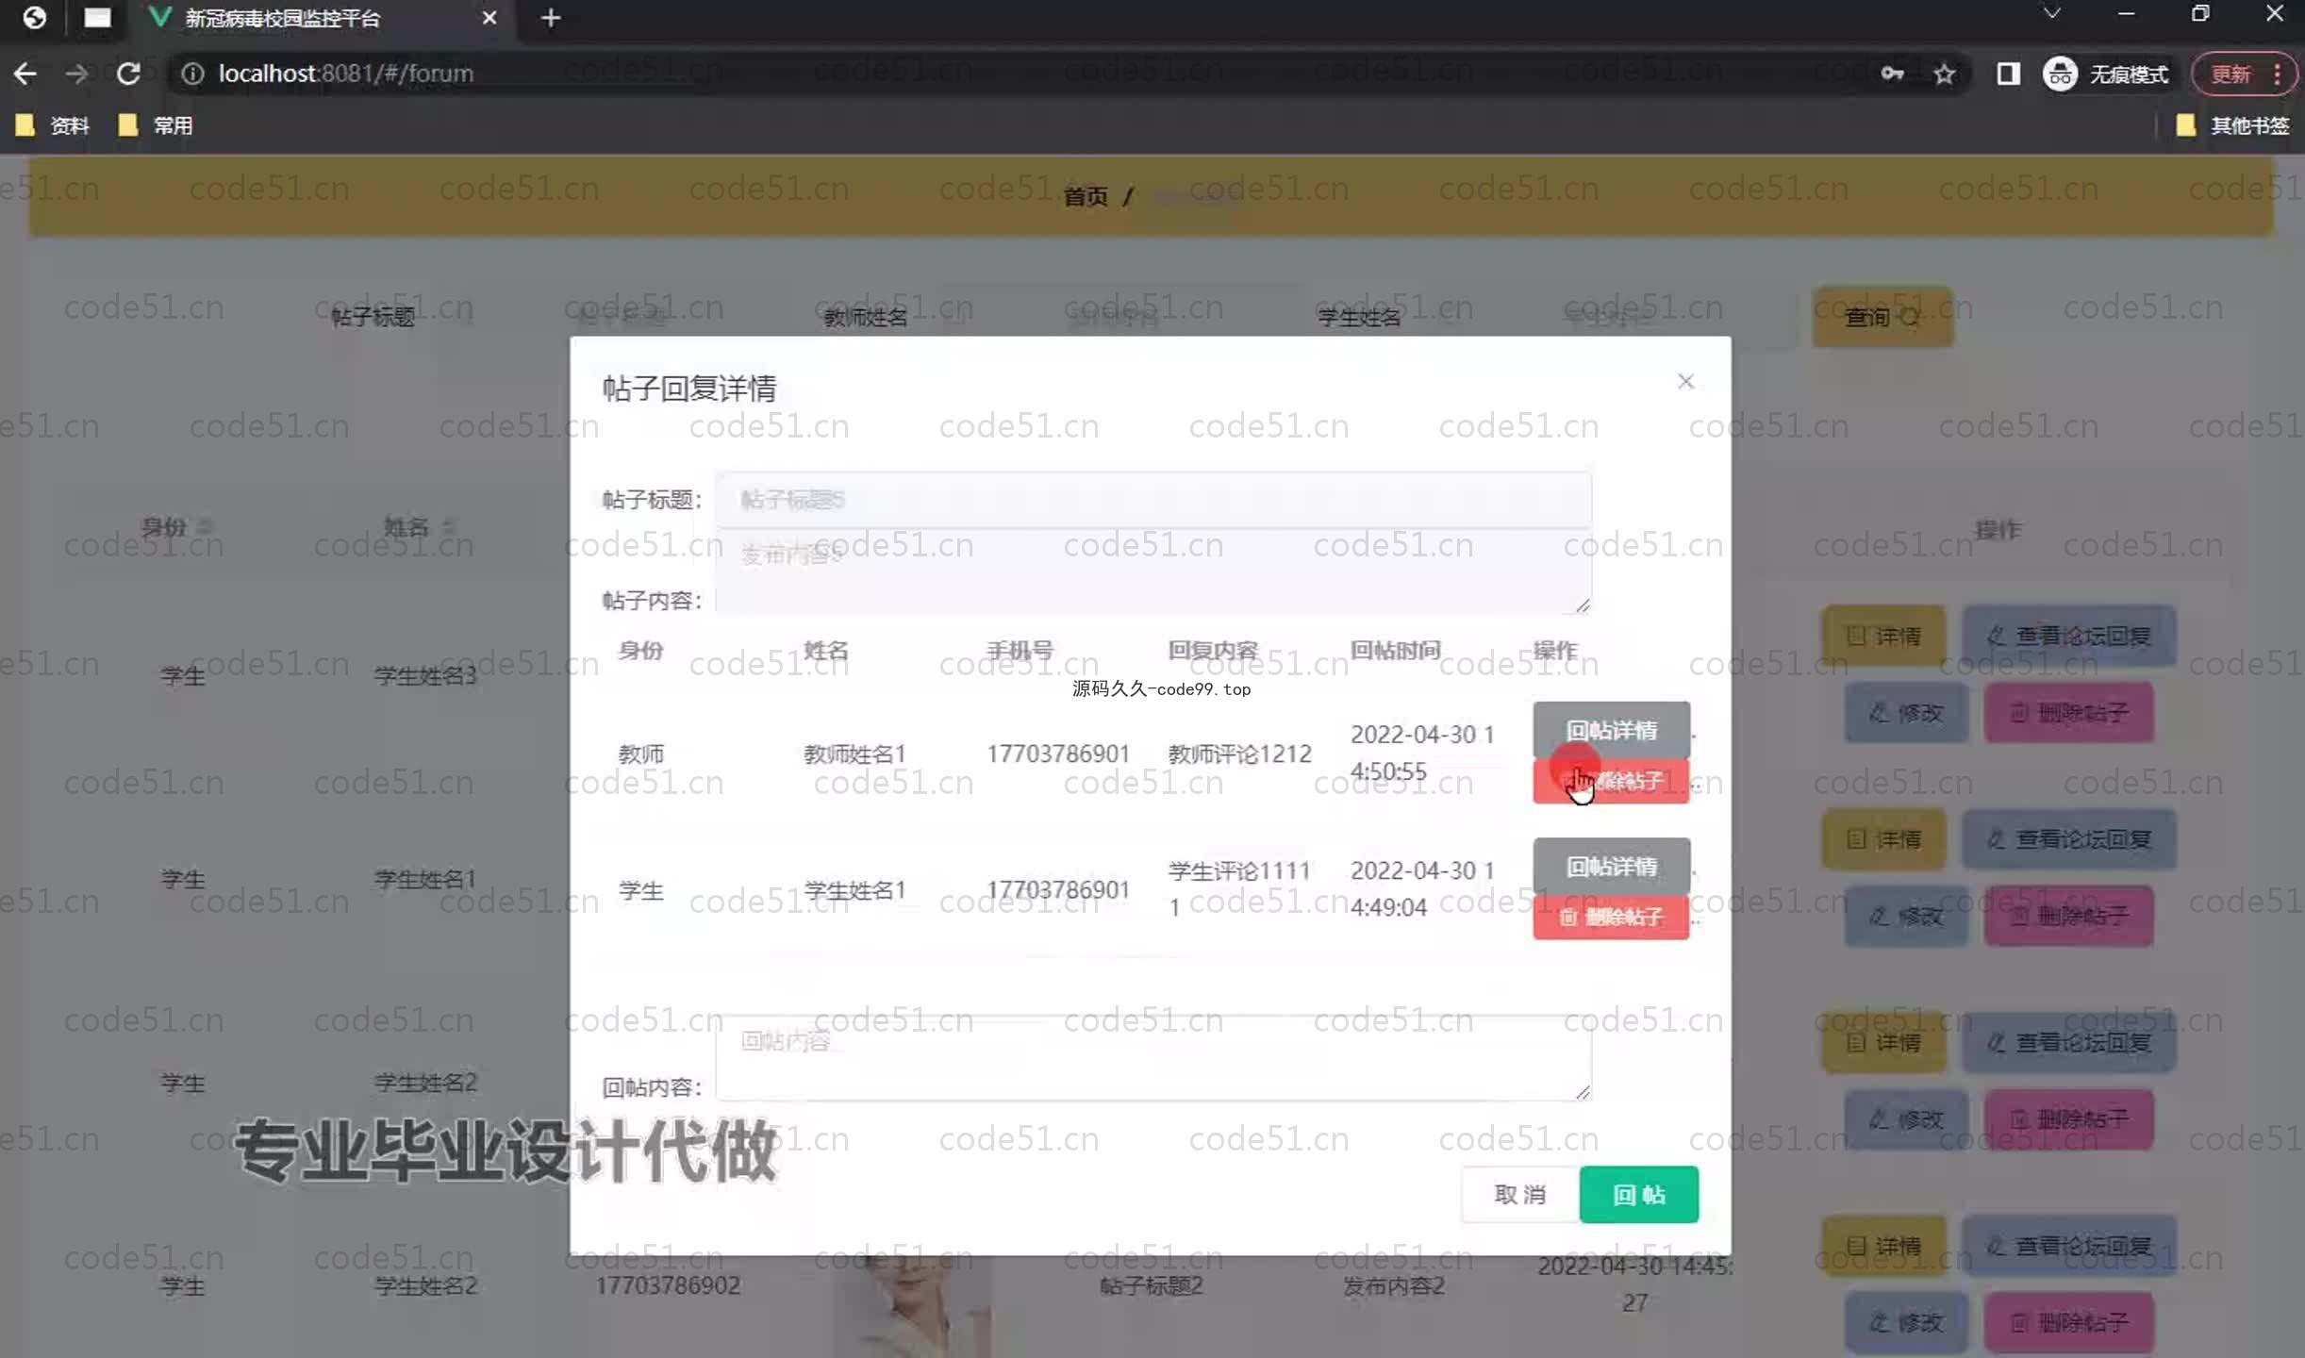
Task: Click the 无痕模式 incognito indicator
Action: (2105, 74)
